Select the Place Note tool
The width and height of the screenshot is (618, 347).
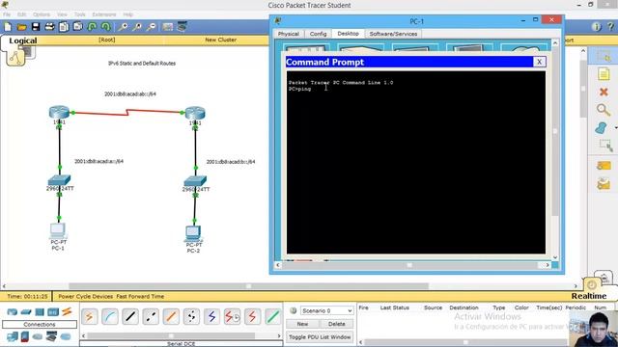(x=604, y=74)
